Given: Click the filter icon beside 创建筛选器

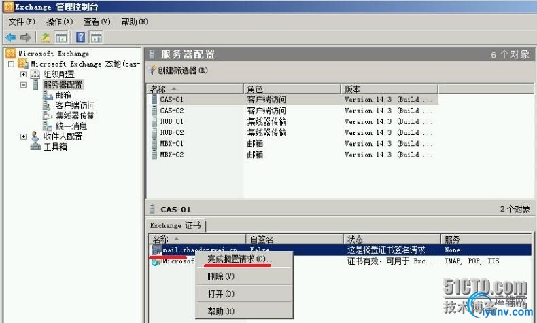Looking at the screenshot, I should coord(152,71).
